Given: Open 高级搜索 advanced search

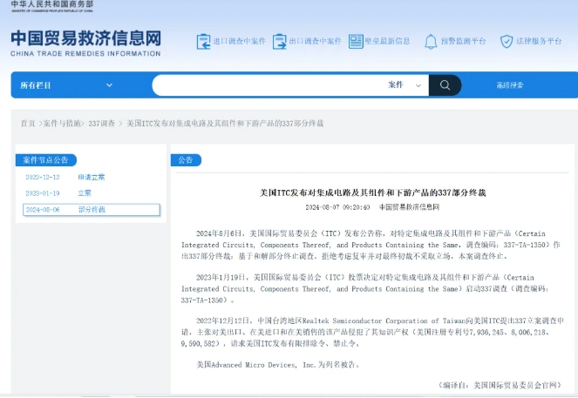Looking at the screenshot, I should click(x=509, y=85).
